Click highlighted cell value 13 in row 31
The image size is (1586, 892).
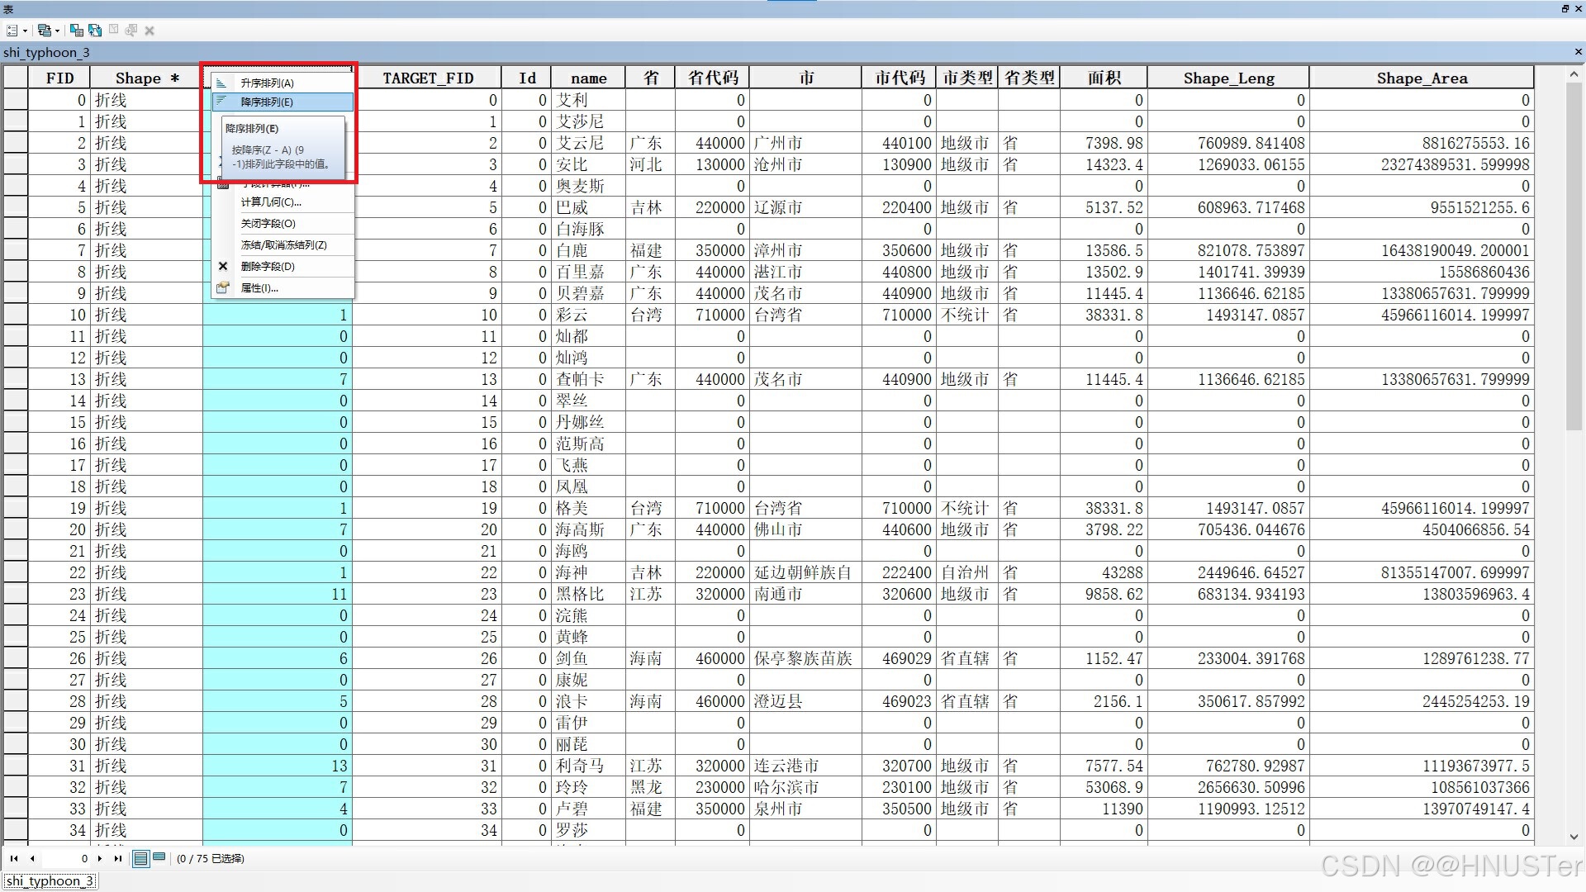point(278,766)
